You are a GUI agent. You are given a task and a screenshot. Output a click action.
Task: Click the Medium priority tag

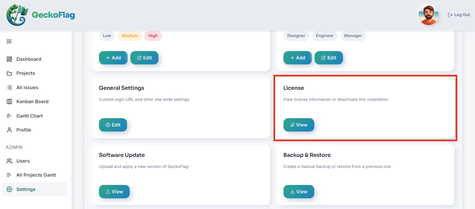click(130, 36)
